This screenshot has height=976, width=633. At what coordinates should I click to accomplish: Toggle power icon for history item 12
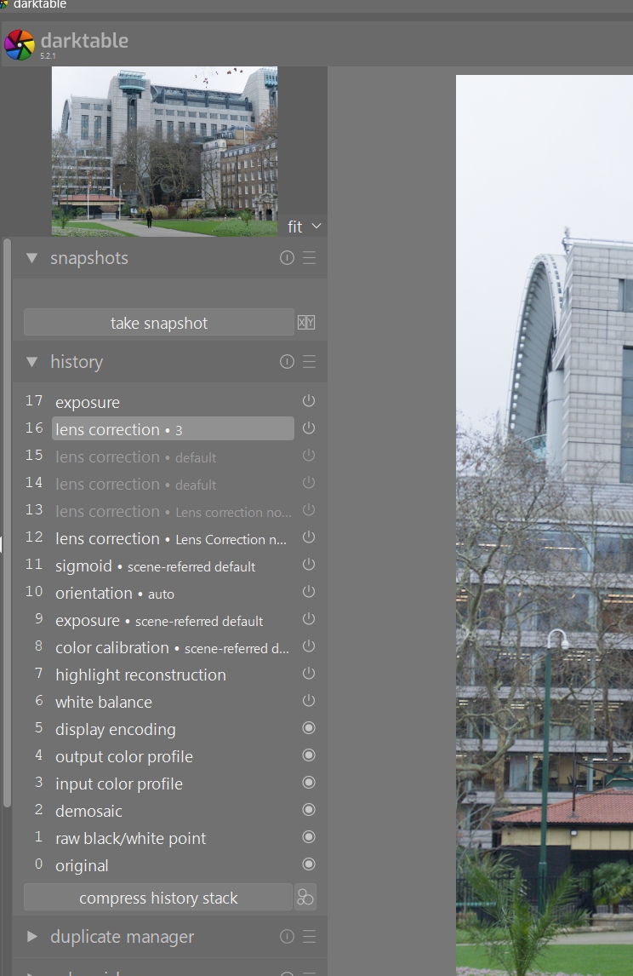pyautogui.click(x=308, y=537)
